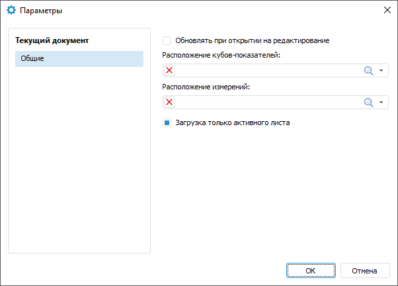Viewport: 398px width, 286px height.
Task: Click inside the cube-indicators location field
Action: (264, 71)
